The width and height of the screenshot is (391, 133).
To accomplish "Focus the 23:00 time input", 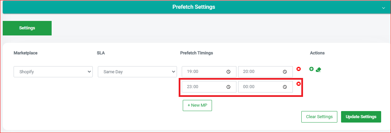I will pyautogui.click(x=209, y=87).
